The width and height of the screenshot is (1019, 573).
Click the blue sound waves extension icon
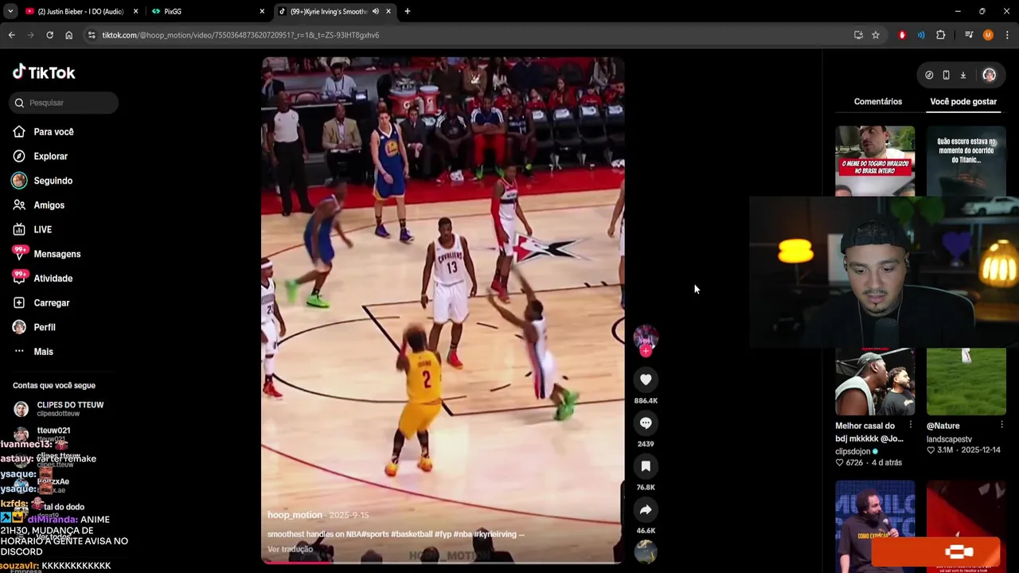click(x=921, y=35)
